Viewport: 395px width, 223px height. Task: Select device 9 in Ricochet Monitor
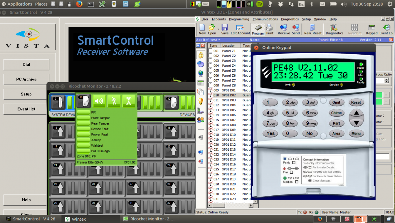click(58, 103)
